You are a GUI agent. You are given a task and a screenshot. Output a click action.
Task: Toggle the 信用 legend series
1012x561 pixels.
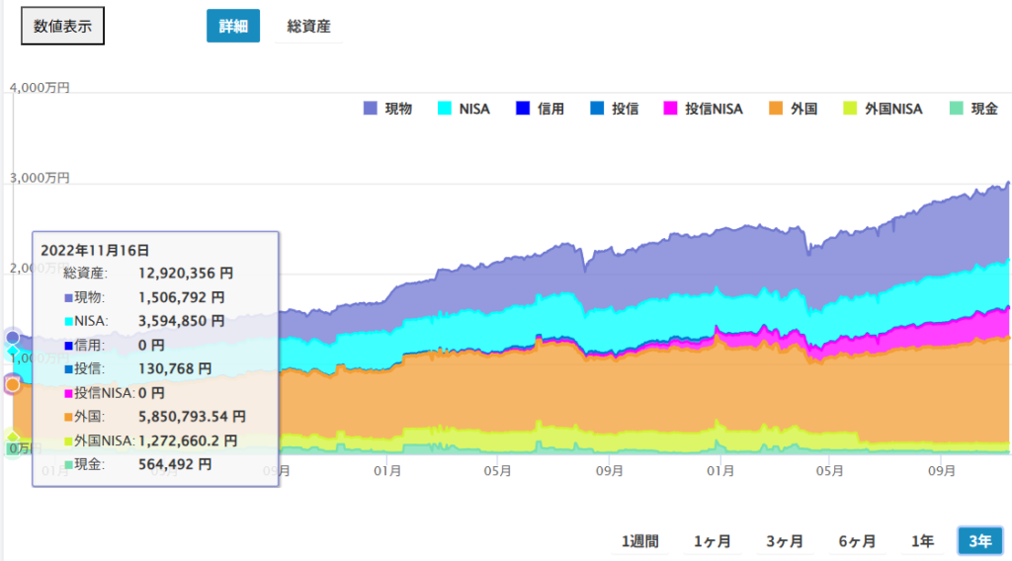click(540, 109)
